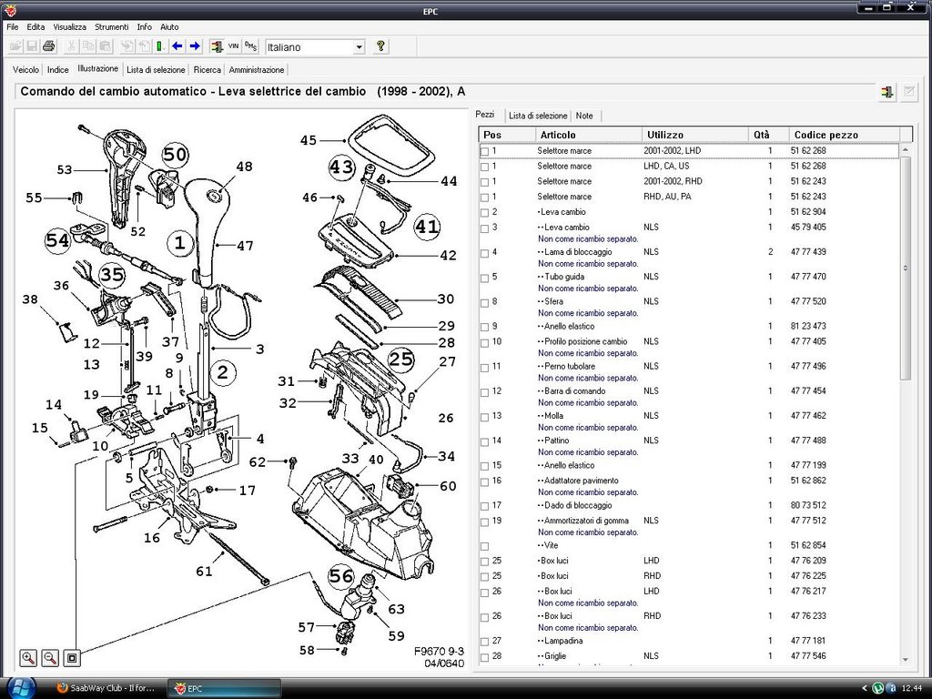Click the print icon in toolbar
932x699 pixels.
pos(49,46)
